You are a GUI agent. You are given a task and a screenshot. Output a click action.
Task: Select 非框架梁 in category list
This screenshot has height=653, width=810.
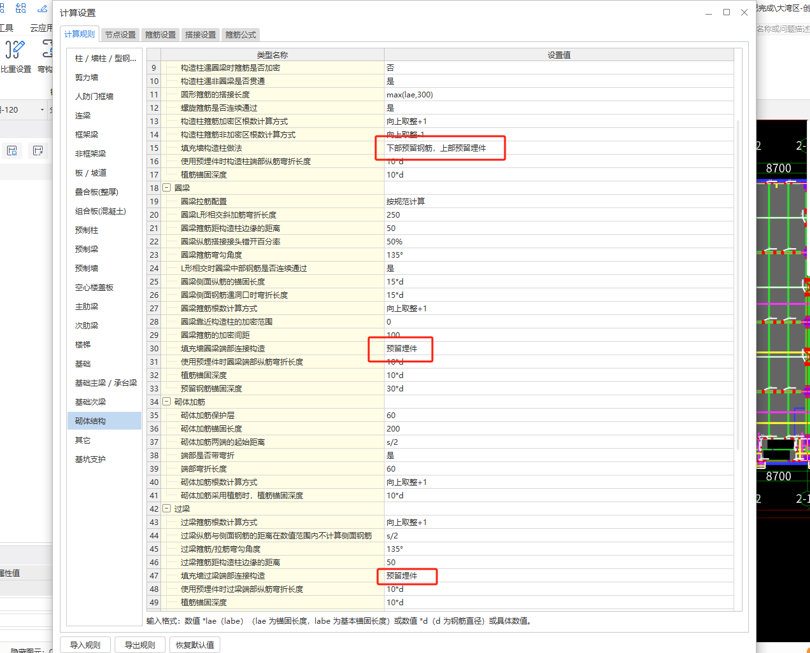pyautogui.click(x=104, y=154)
